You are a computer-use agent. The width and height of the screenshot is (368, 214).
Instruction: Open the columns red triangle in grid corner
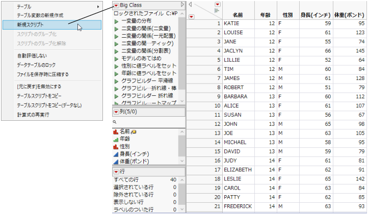pyautogui.click(x=218, y=4)
